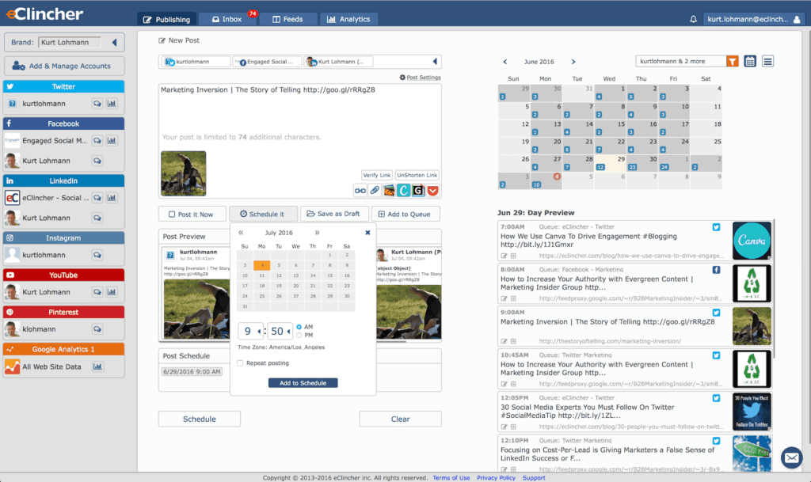This screenshot has height=482, width=811.
Task: Click the Canva thumbnail on 7:00AM post
Action: (752, 241)
